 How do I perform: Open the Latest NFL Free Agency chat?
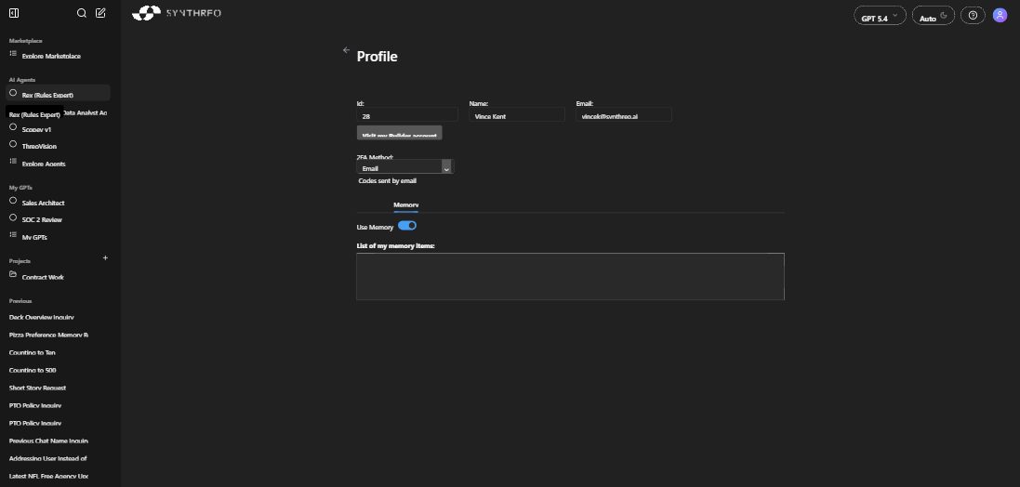click(48, 476)
